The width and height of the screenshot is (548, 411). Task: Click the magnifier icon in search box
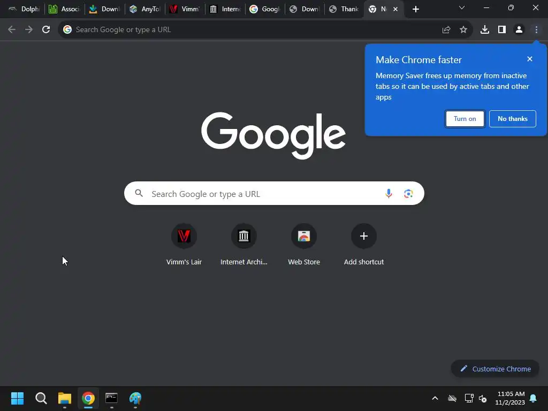139,193
